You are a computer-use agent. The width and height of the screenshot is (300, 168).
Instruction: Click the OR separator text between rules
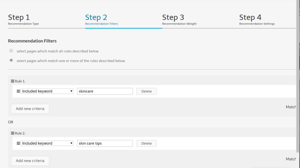tap(11, 122)
